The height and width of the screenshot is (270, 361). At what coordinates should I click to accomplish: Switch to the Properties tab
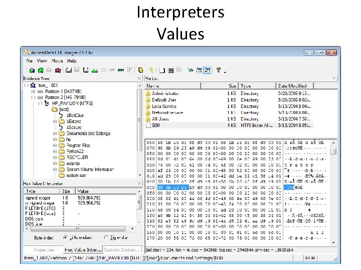pyautogui.click(x=44, y=249)
